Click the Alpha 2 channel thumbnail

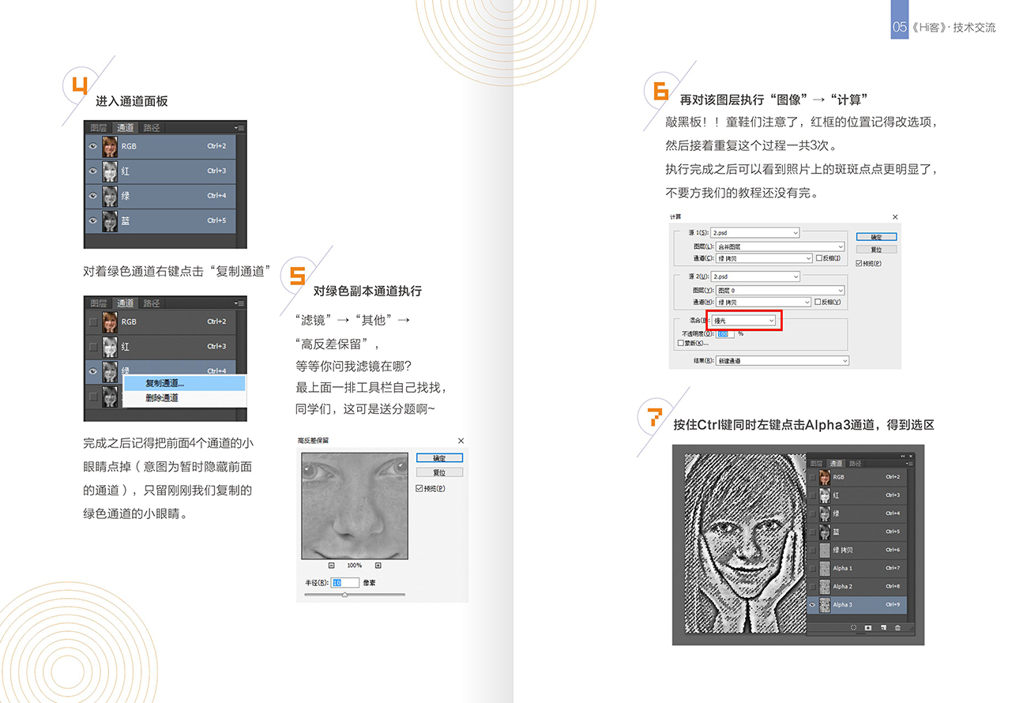pyautogui.click(x=825, y=586)
